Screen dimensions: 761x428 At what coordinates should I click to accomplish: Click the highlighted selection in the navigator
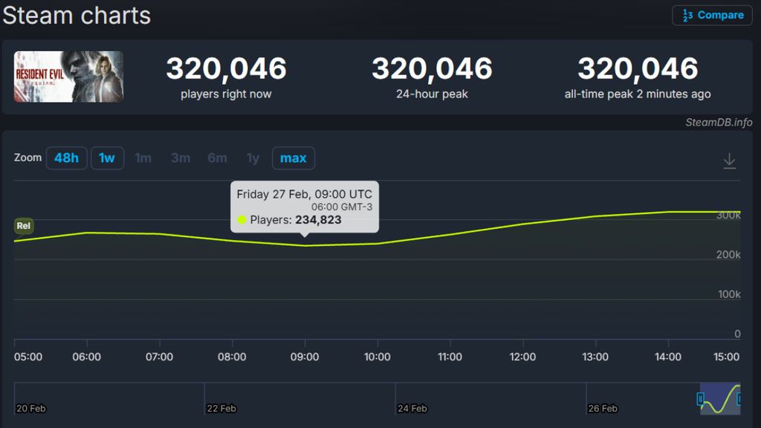pos(720,400)
